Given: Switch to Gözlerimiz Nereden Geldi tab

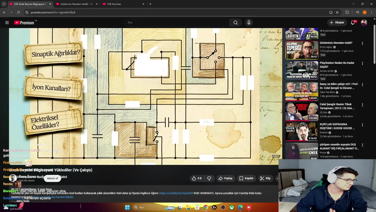Looking at the screenshot, I should (76, 4).
